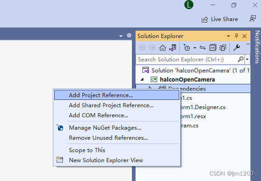Select the Dependencies node
Image resolution: width=261 pixels, height=181 pixels.
click(193, 89)
